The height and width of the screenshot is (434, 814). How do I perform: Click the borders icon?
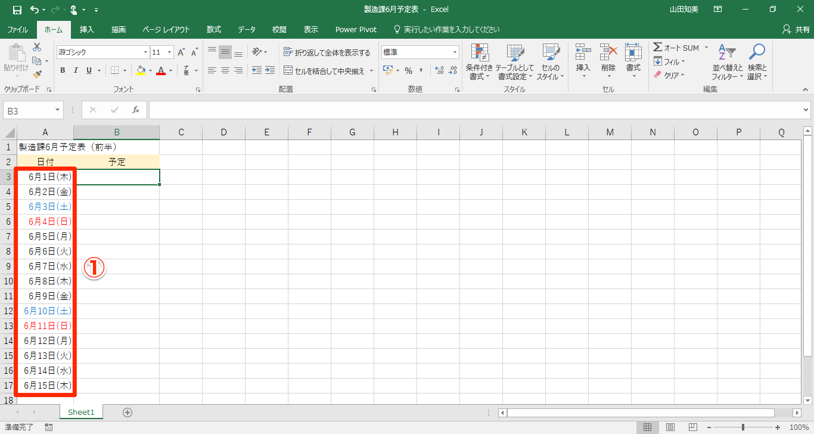click(115, 70)
